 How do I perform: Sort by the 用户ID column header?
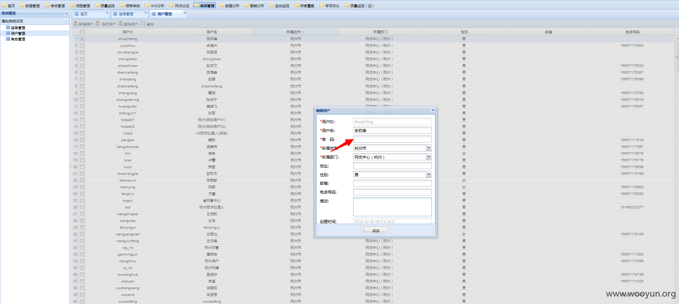tap(128, 32)
